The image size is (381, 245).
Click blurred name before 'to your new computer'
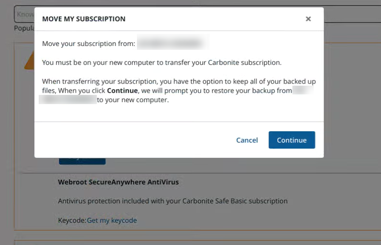click(x=68, y=100)
